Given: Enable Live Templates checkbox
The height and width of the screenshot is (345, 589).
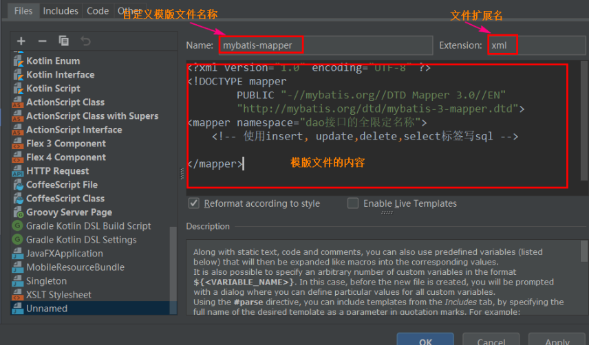Looking at the screenshot, I should coord(353,203).
